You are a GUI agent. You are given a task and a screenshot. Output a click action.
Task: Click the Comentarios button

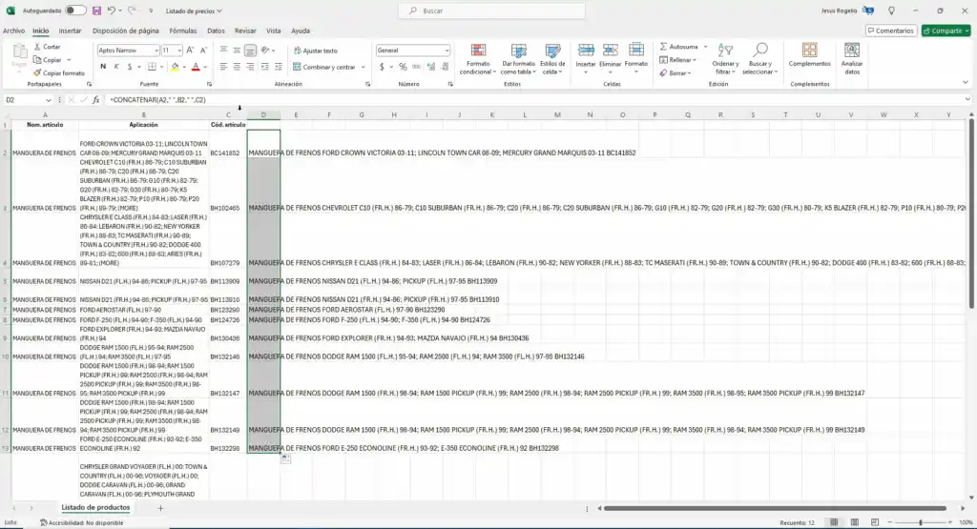(891, 31)
